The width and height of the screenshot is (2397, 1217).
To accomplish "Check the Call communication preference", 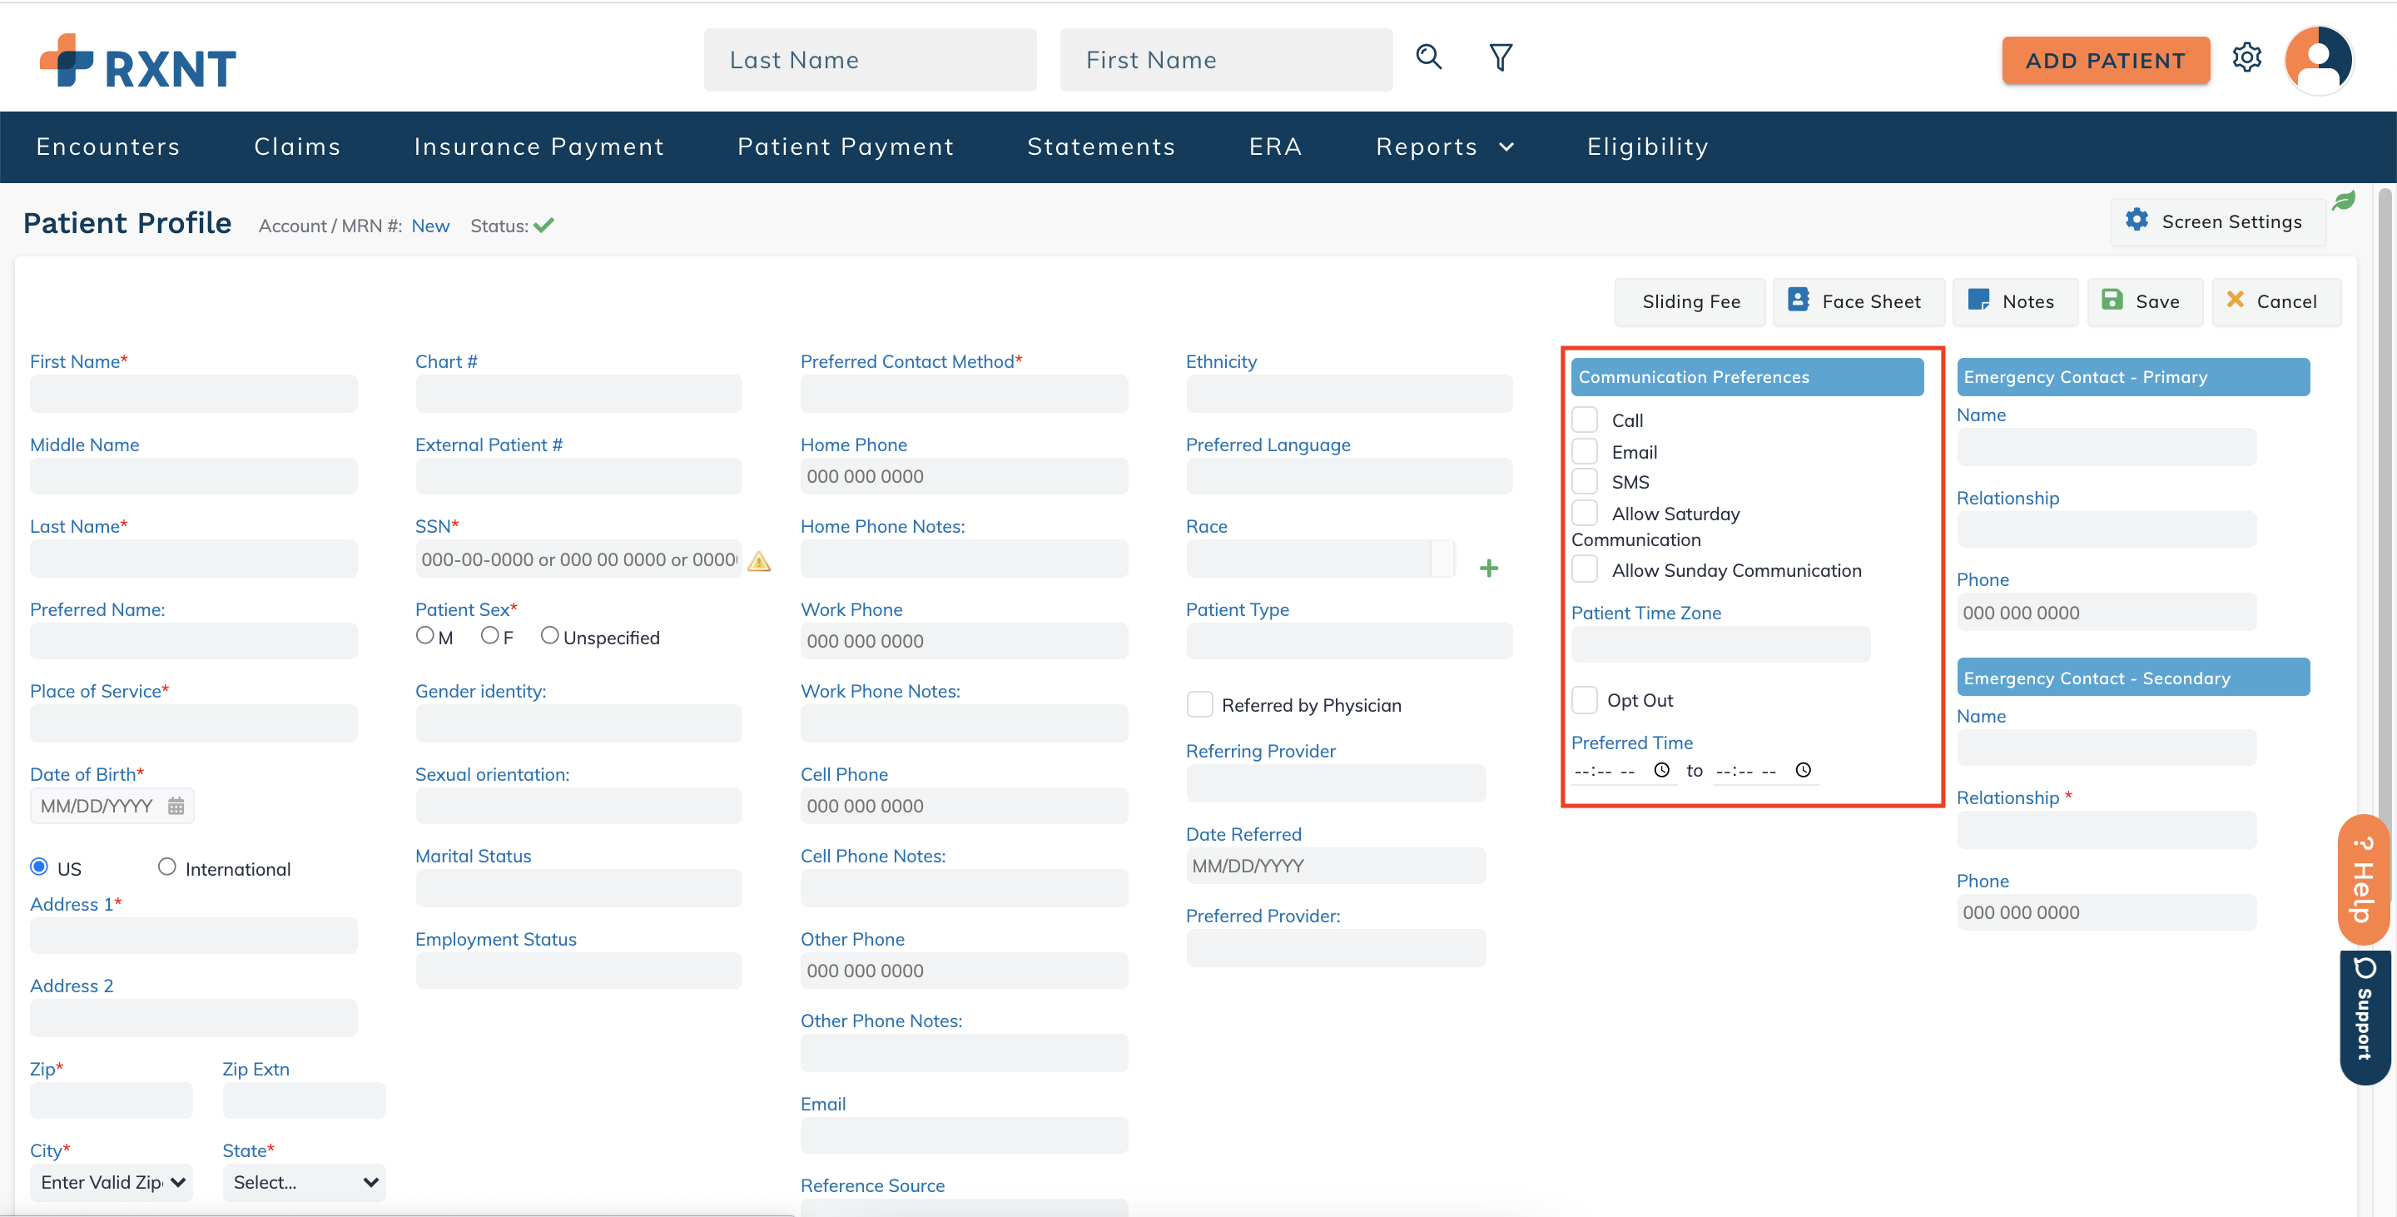I will coord(1584,420).
